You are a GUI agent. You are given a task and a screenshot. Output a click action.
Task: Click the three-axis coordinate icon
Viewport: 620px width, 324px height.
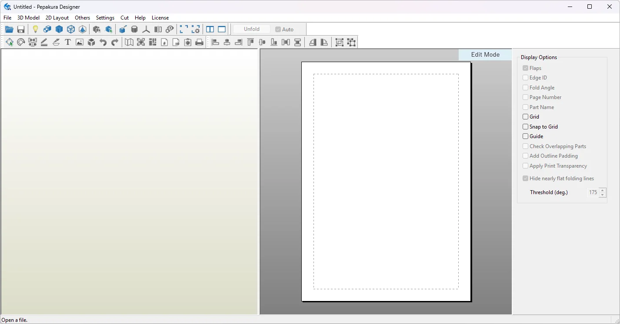146,30
